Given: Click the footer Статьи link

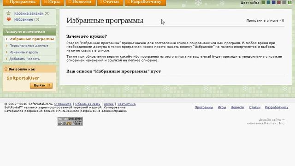Looking at the screenshot, I should click(254, 107).
